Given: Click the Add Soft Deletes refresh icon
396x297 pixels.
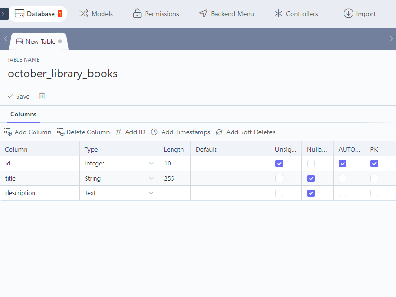Looking at the screenshot, I should point(219,132).
